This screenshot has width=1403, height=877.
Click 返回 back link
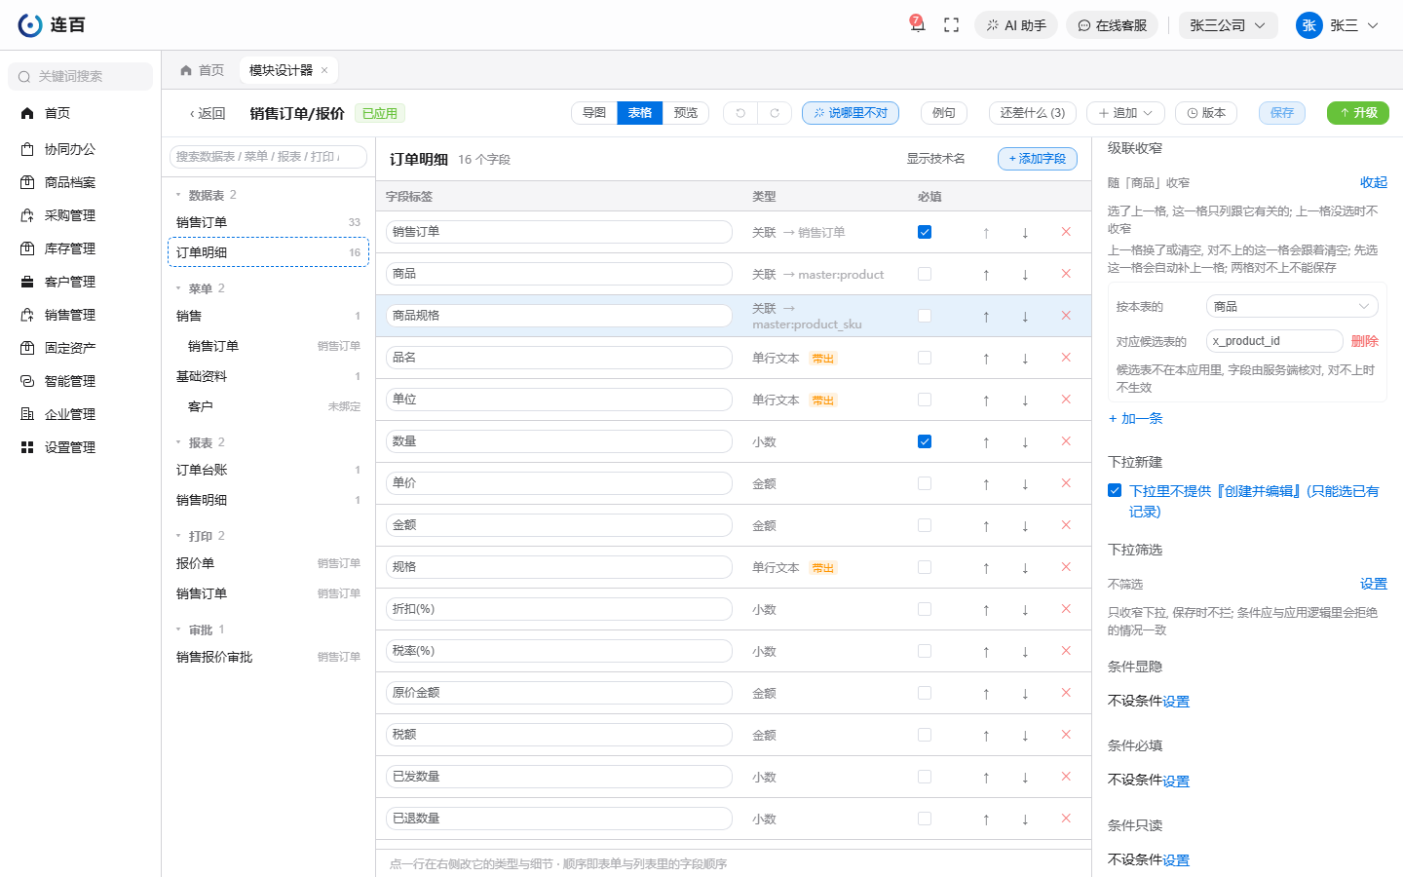(x=208, y=113)
